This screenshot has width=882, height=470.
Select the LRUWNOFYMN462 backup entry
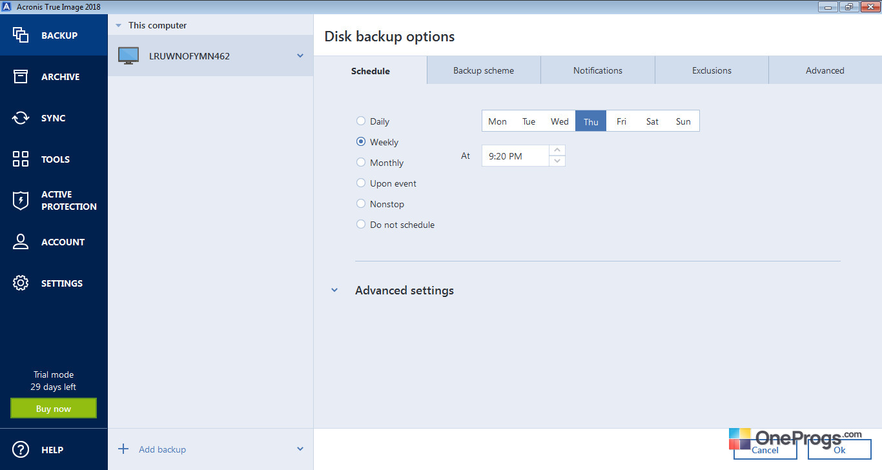point(210,56)
